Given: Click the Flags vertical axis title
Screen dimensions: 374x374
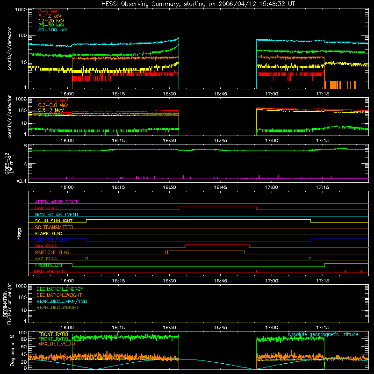Looking at the screenshot, I should (19, 233).
